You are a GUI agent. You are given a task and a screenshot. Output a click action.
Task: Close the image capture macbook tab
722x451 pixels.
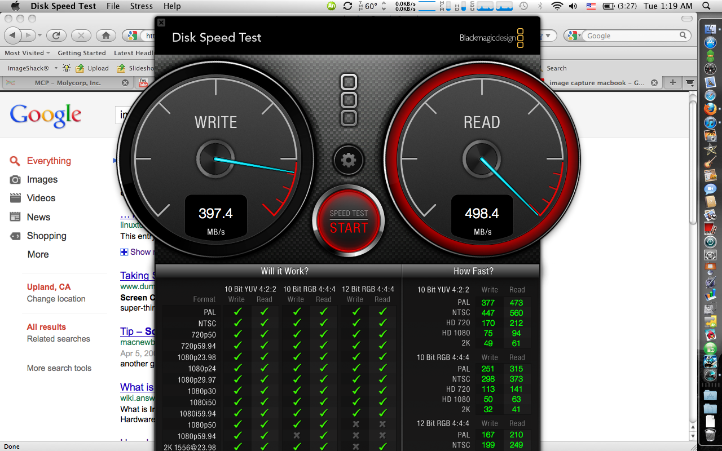click(654, 83)
